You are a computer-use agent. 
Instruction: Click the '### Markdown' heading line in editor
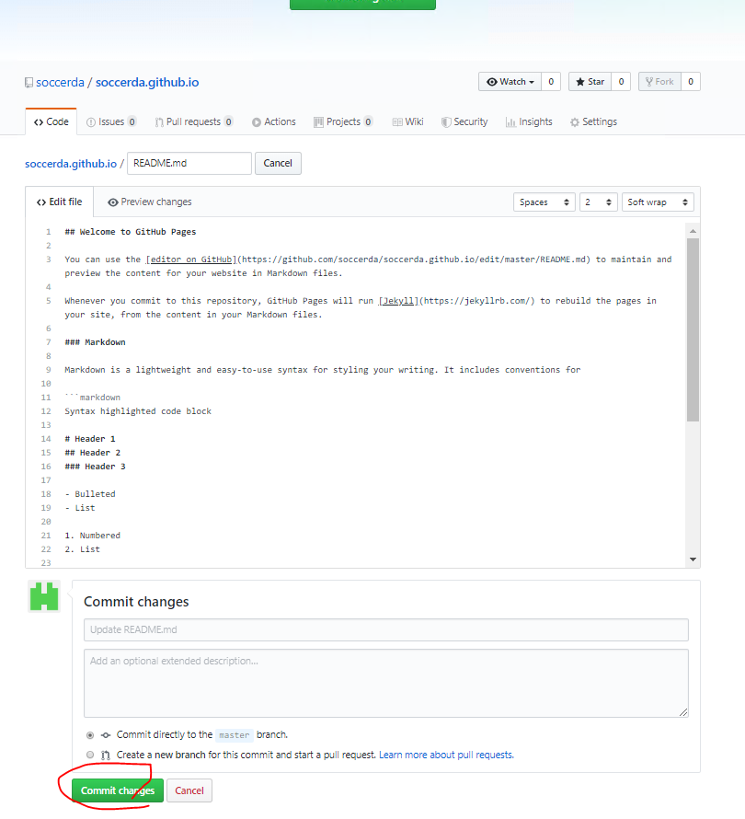95,342
